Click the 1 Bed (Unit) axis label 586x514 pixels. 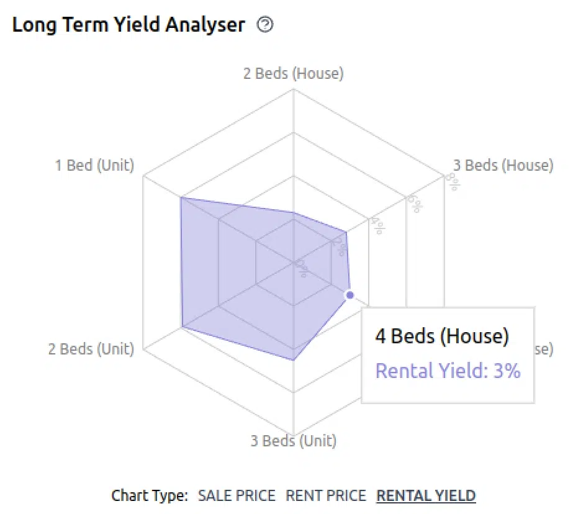click(x=94, y=165)
